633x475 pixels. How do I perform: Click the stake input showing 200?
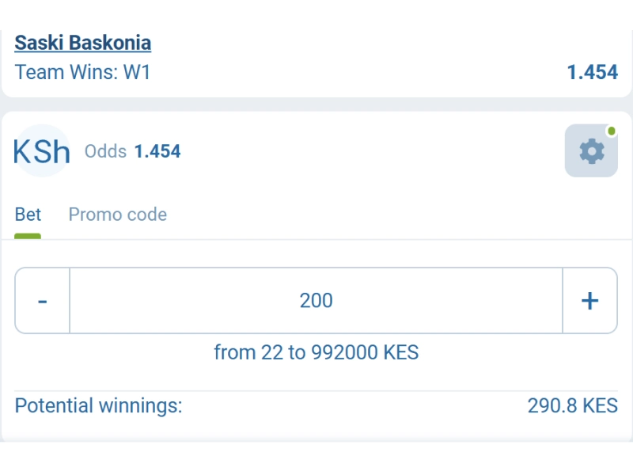click(316, 301)
